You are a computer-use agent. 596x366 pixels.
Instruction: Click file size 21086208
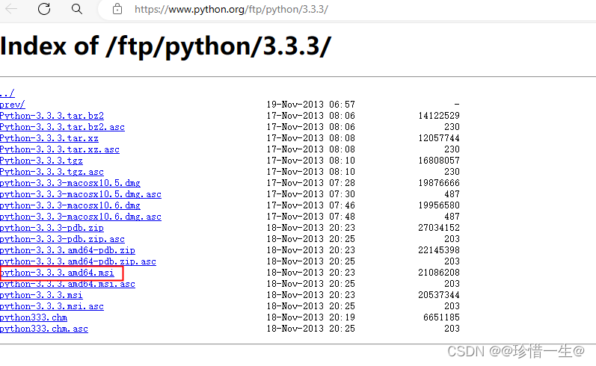coord(439,273)
